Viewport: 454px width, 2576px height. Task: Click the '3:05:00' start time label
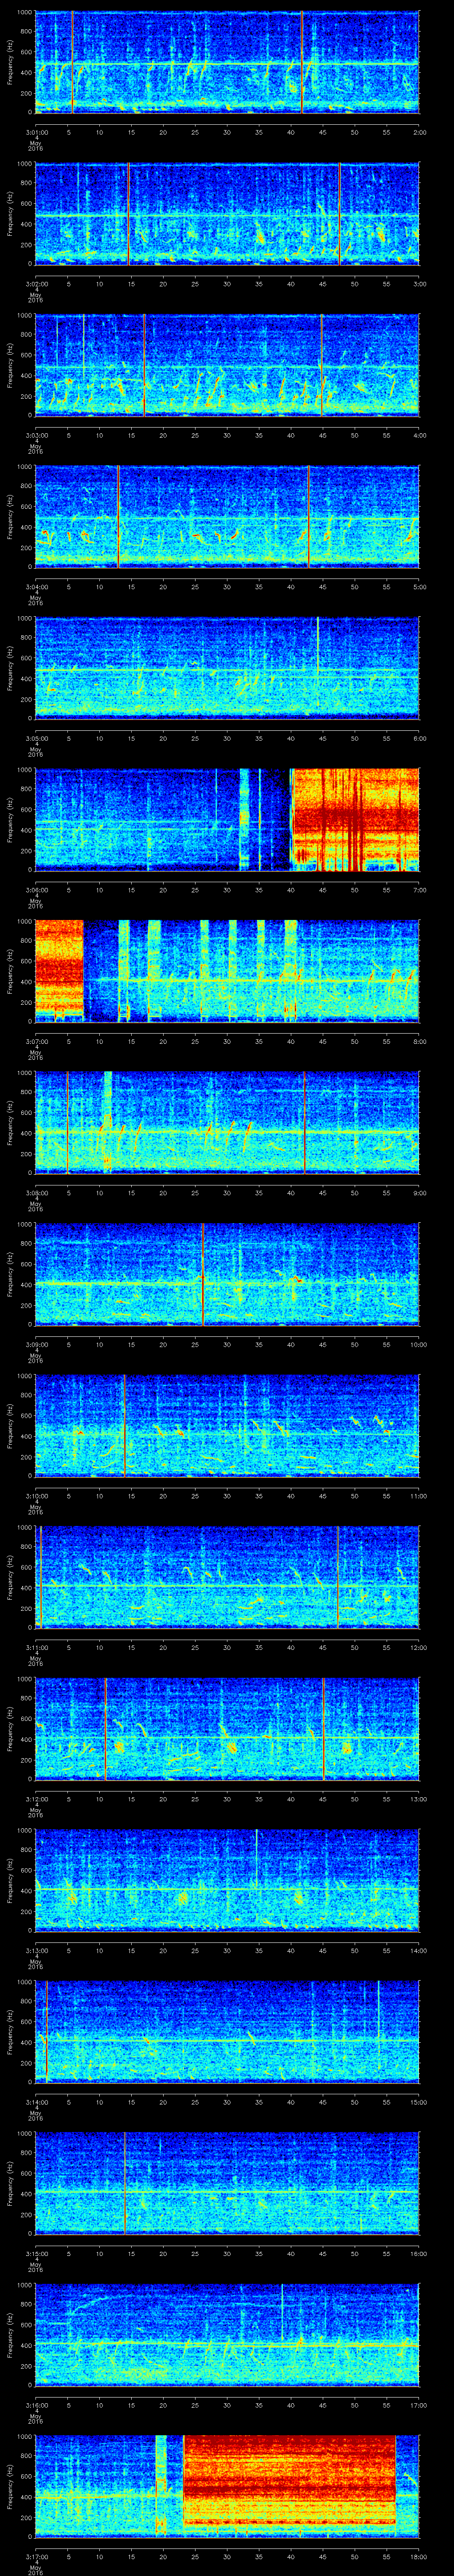[36, 738]
